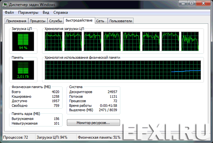Select the Быстродействие tab
The width and height of the screenshot is (213, 143).
tap(79, 20)
